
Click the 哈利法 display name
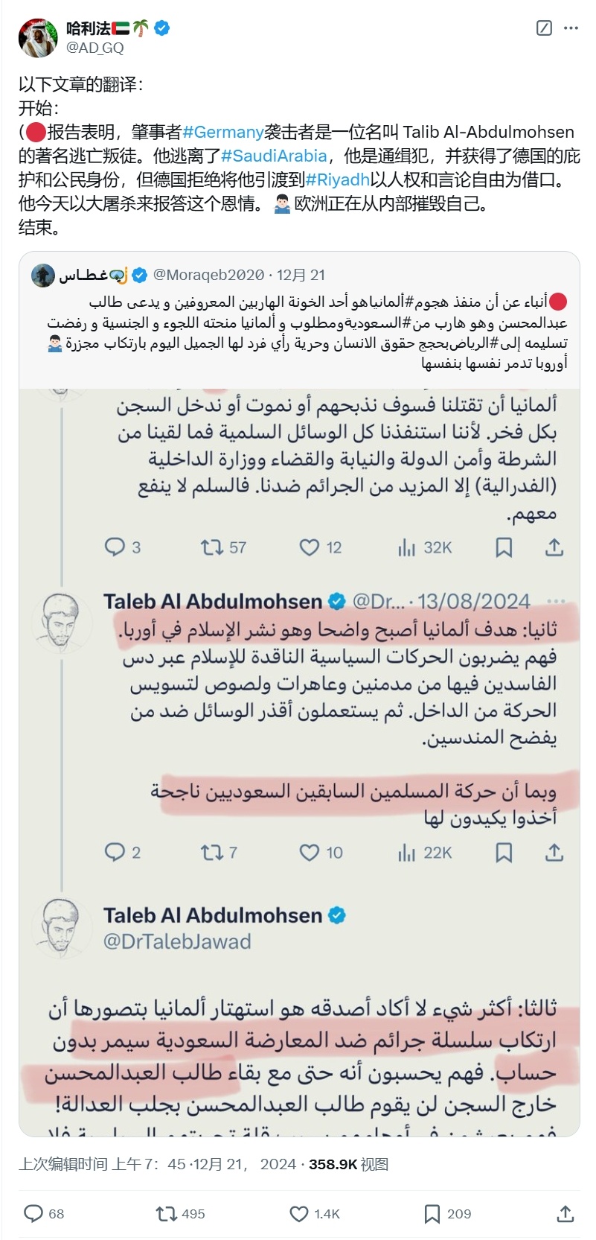(88, 29)
